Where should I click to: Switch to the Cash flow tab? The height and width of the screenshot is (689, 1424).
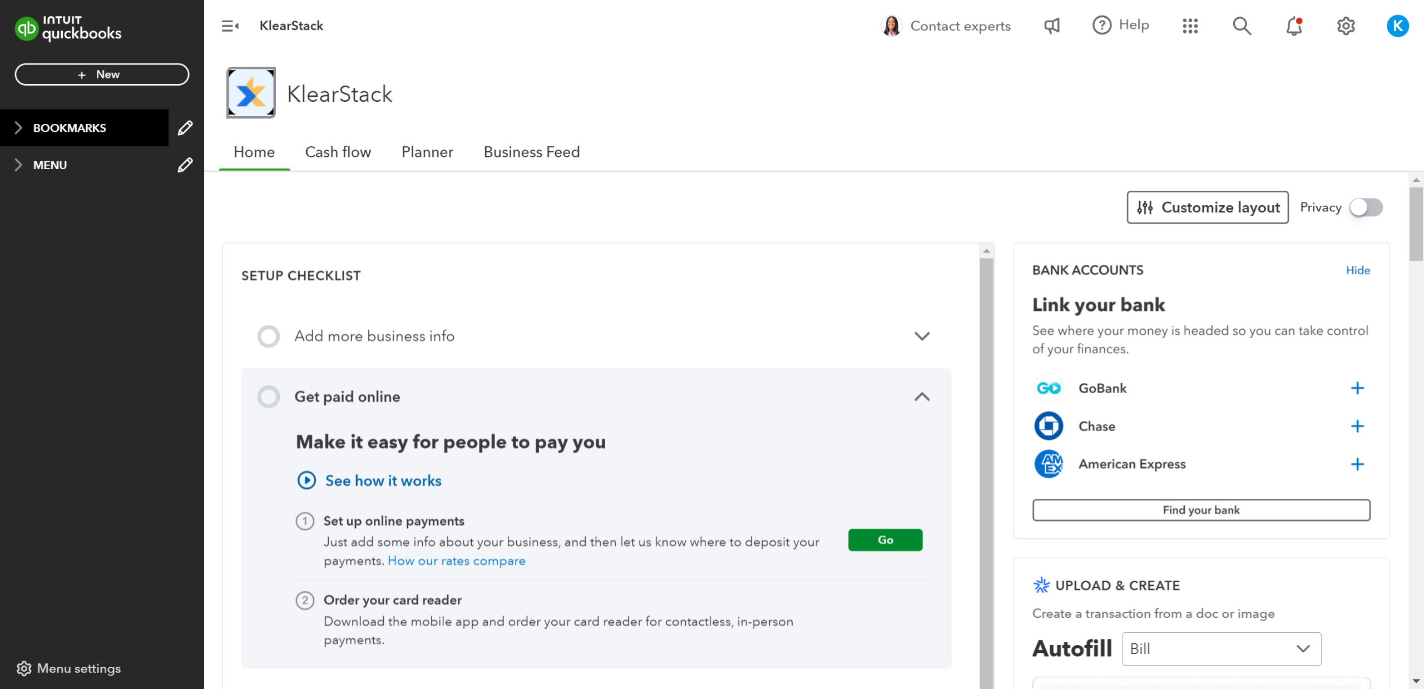pos(338,152)
